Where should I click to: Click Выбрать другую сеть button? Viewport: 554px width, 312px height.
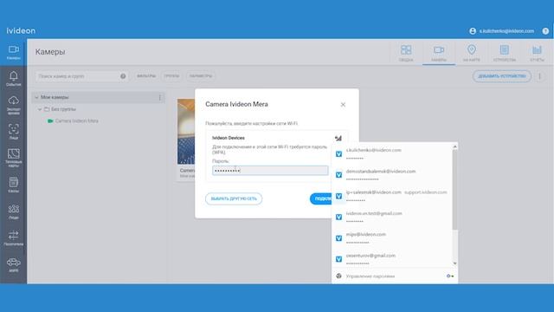(x=234, y=198)
